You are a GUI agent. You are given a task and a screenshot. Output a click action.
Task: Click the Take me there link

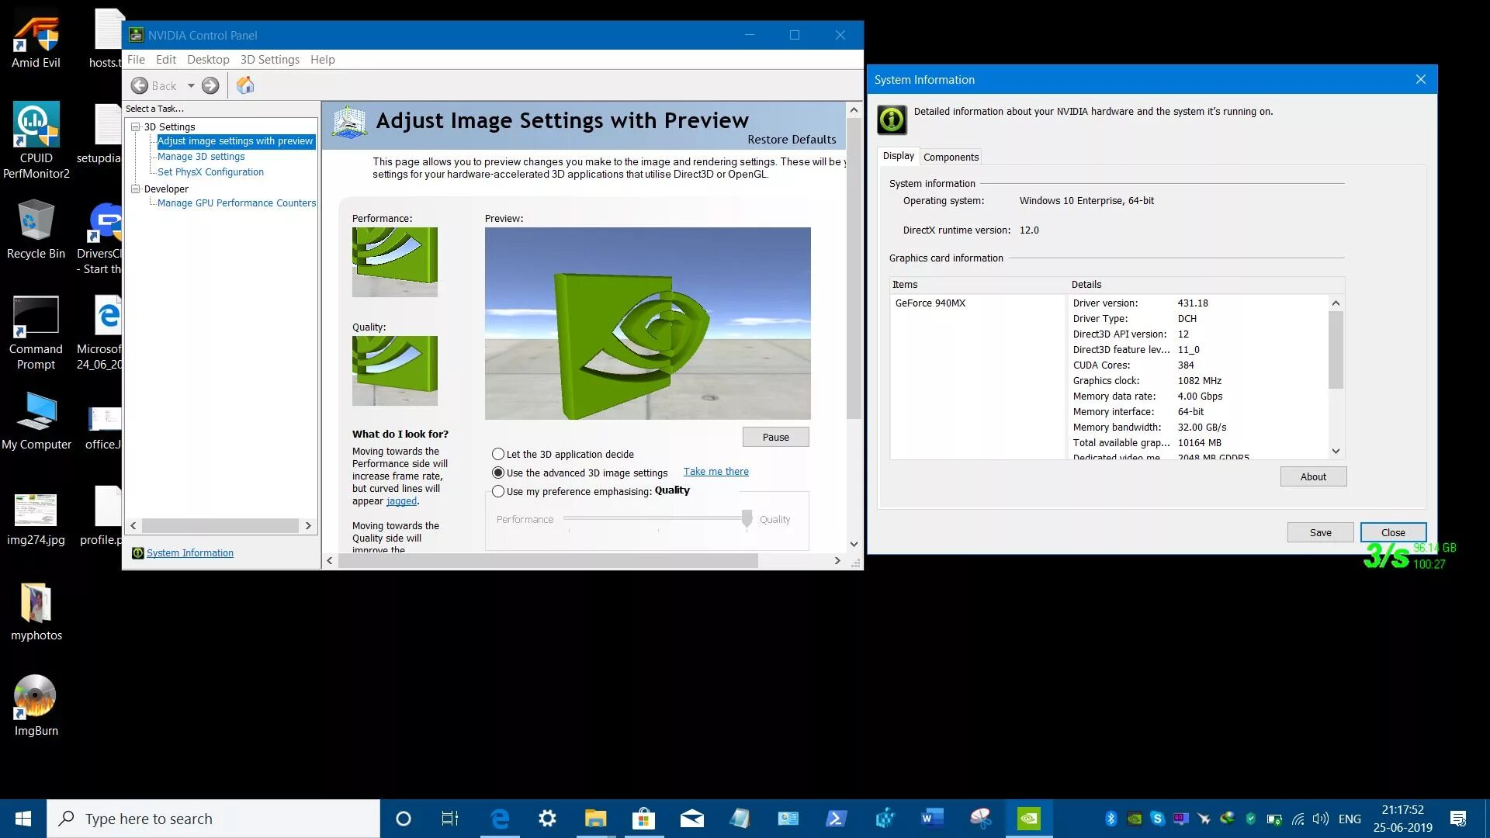(716, 472)
